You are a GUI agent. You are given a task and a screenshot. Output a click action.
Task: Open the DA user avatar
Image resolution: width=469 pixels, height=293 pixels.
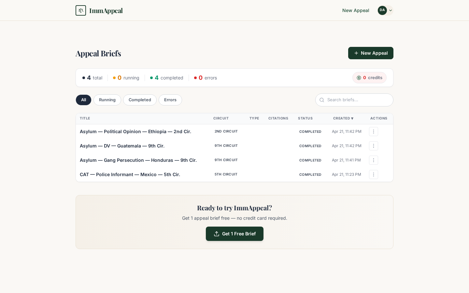click(382, 10)
